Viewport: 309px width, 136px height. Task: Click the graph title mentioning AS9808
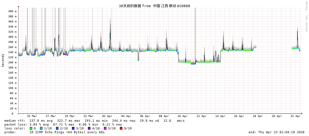154,6
